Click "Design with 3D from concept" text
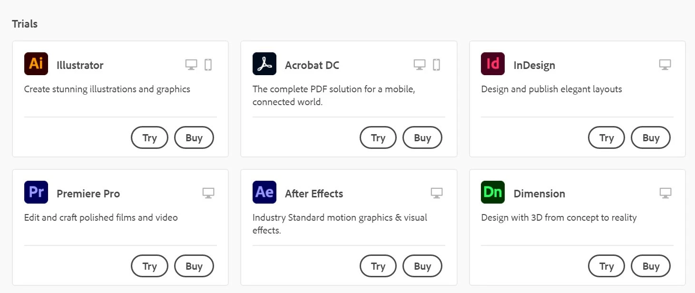The height and width of the screenshot is (293, 695). 559,218
